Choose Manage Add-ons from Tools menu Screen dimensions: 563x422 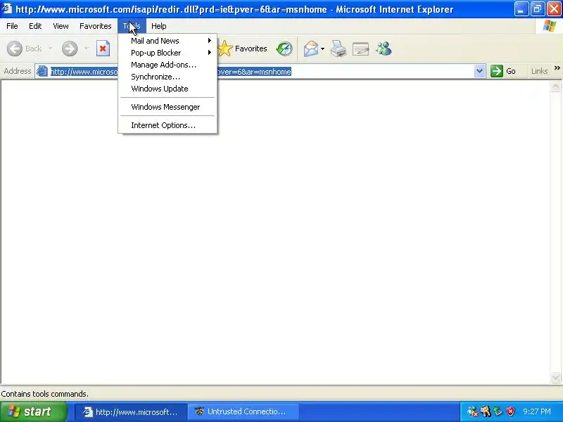167,65
